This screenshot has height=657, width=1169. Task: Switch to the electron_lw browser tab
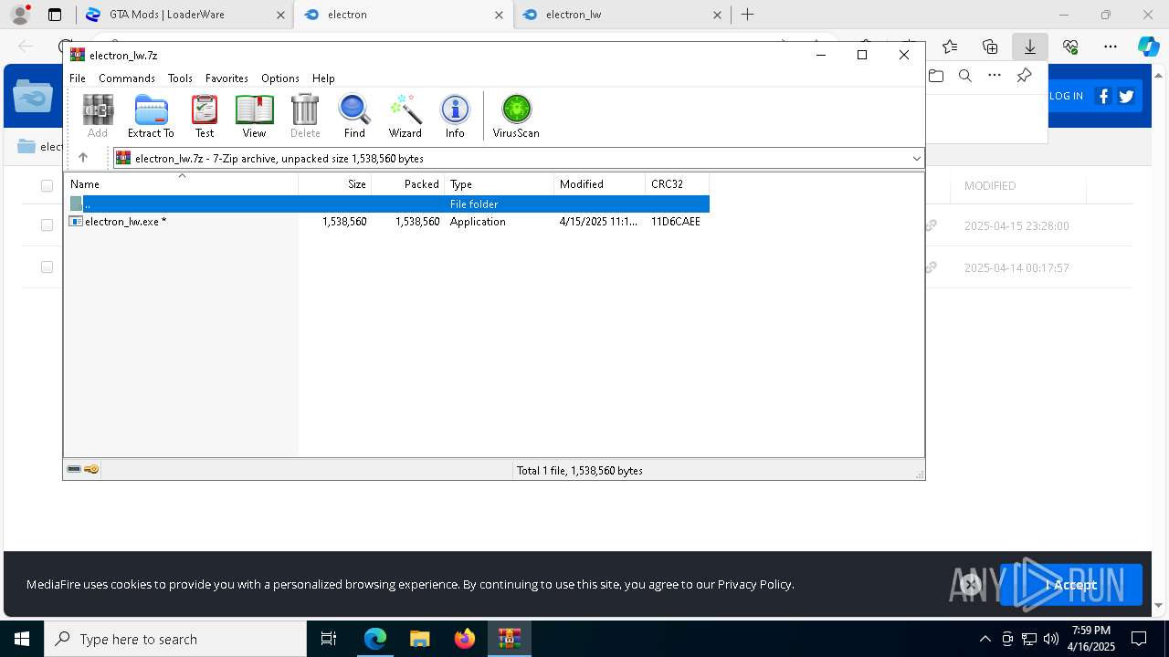[621, 15]
